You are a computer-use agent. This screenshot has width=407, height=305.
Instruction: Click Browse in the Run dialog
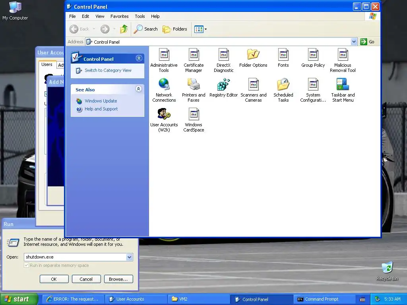pos(118,279)
